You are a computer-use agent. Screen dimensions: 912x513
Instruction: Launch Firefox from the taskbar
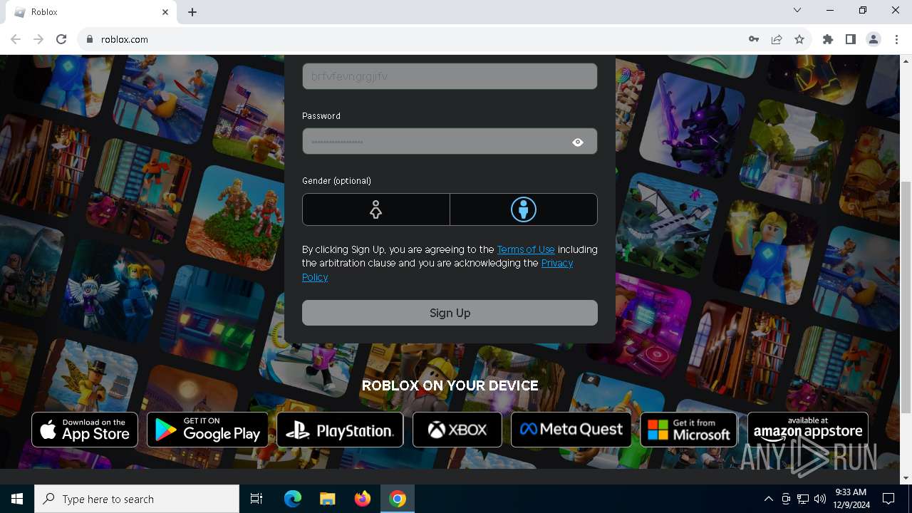coord(363,499)
